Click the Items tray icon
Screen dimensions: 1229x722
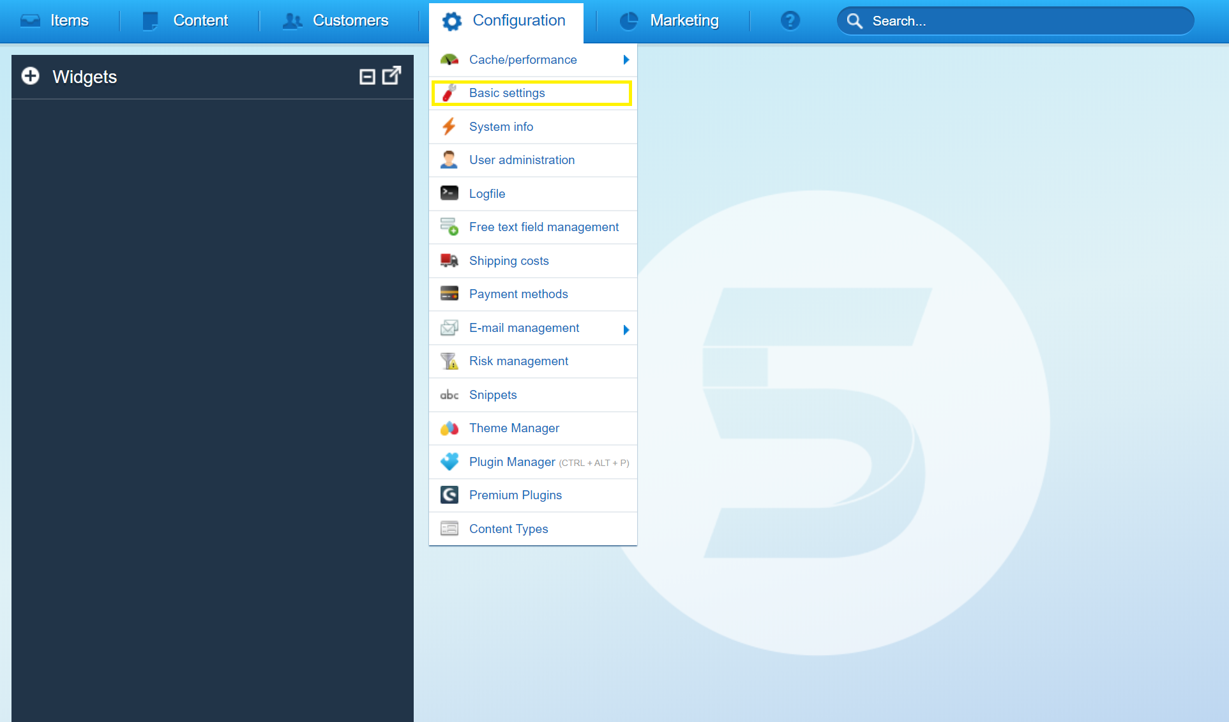pyautogui.click(x=30, y=21)
